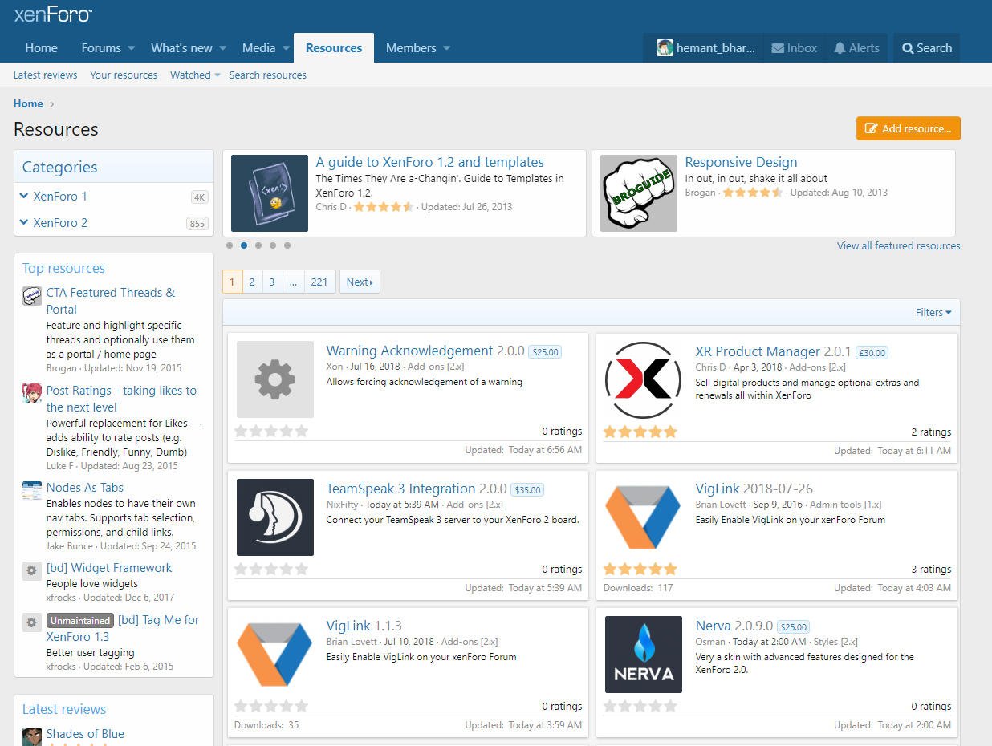Open the Alerts bell icon
This screenshot has width=992, height=746.
pyautogui.click(x=840, y=48)
